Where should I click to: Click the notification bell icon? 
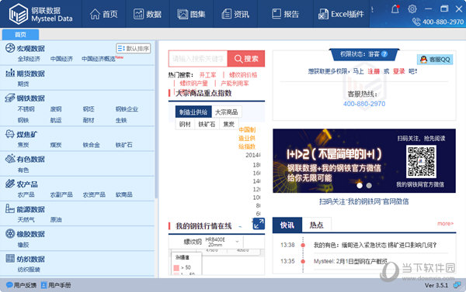(x=395, y=9)
